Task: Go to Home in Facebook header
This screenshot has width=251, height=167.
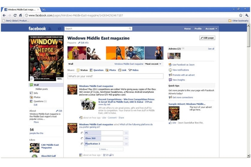Action: [x=187, y=29]
